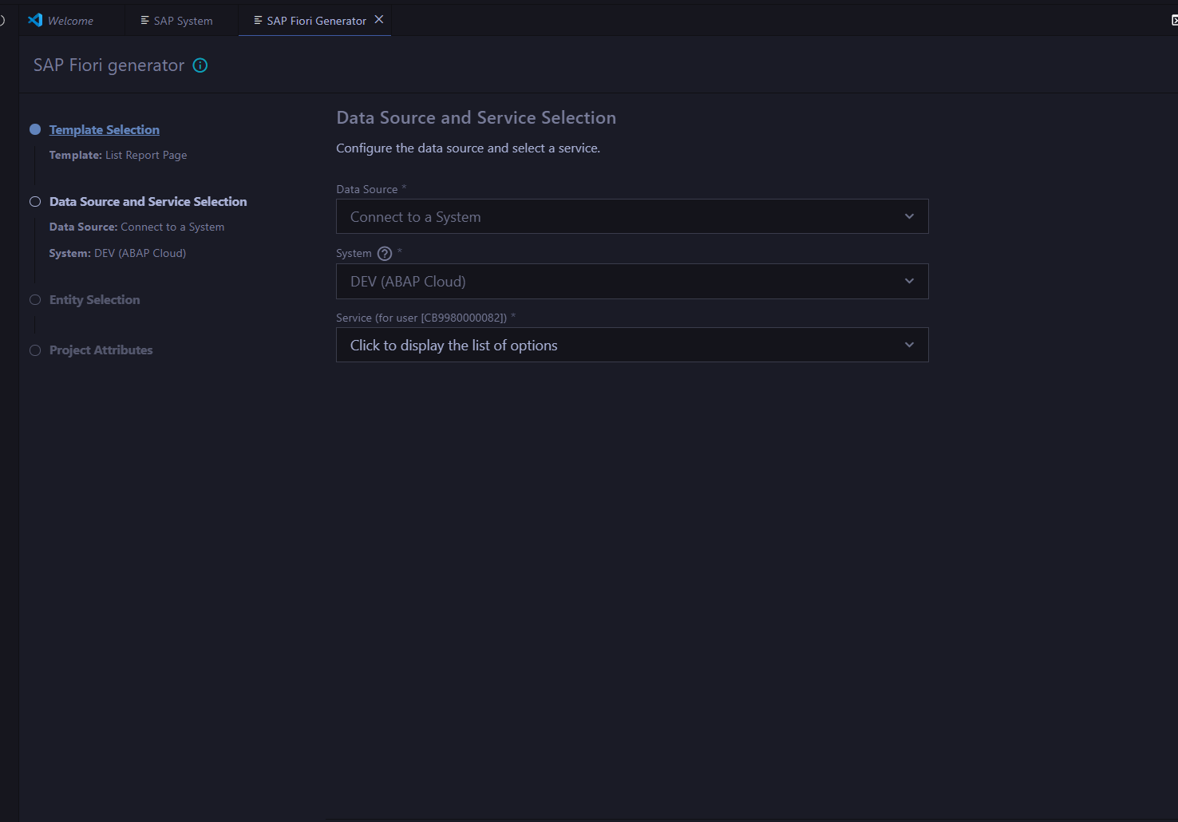Click the filled Template Selection step circle
The width and height of the screenshot is (1178, 822).
[35, 129]
